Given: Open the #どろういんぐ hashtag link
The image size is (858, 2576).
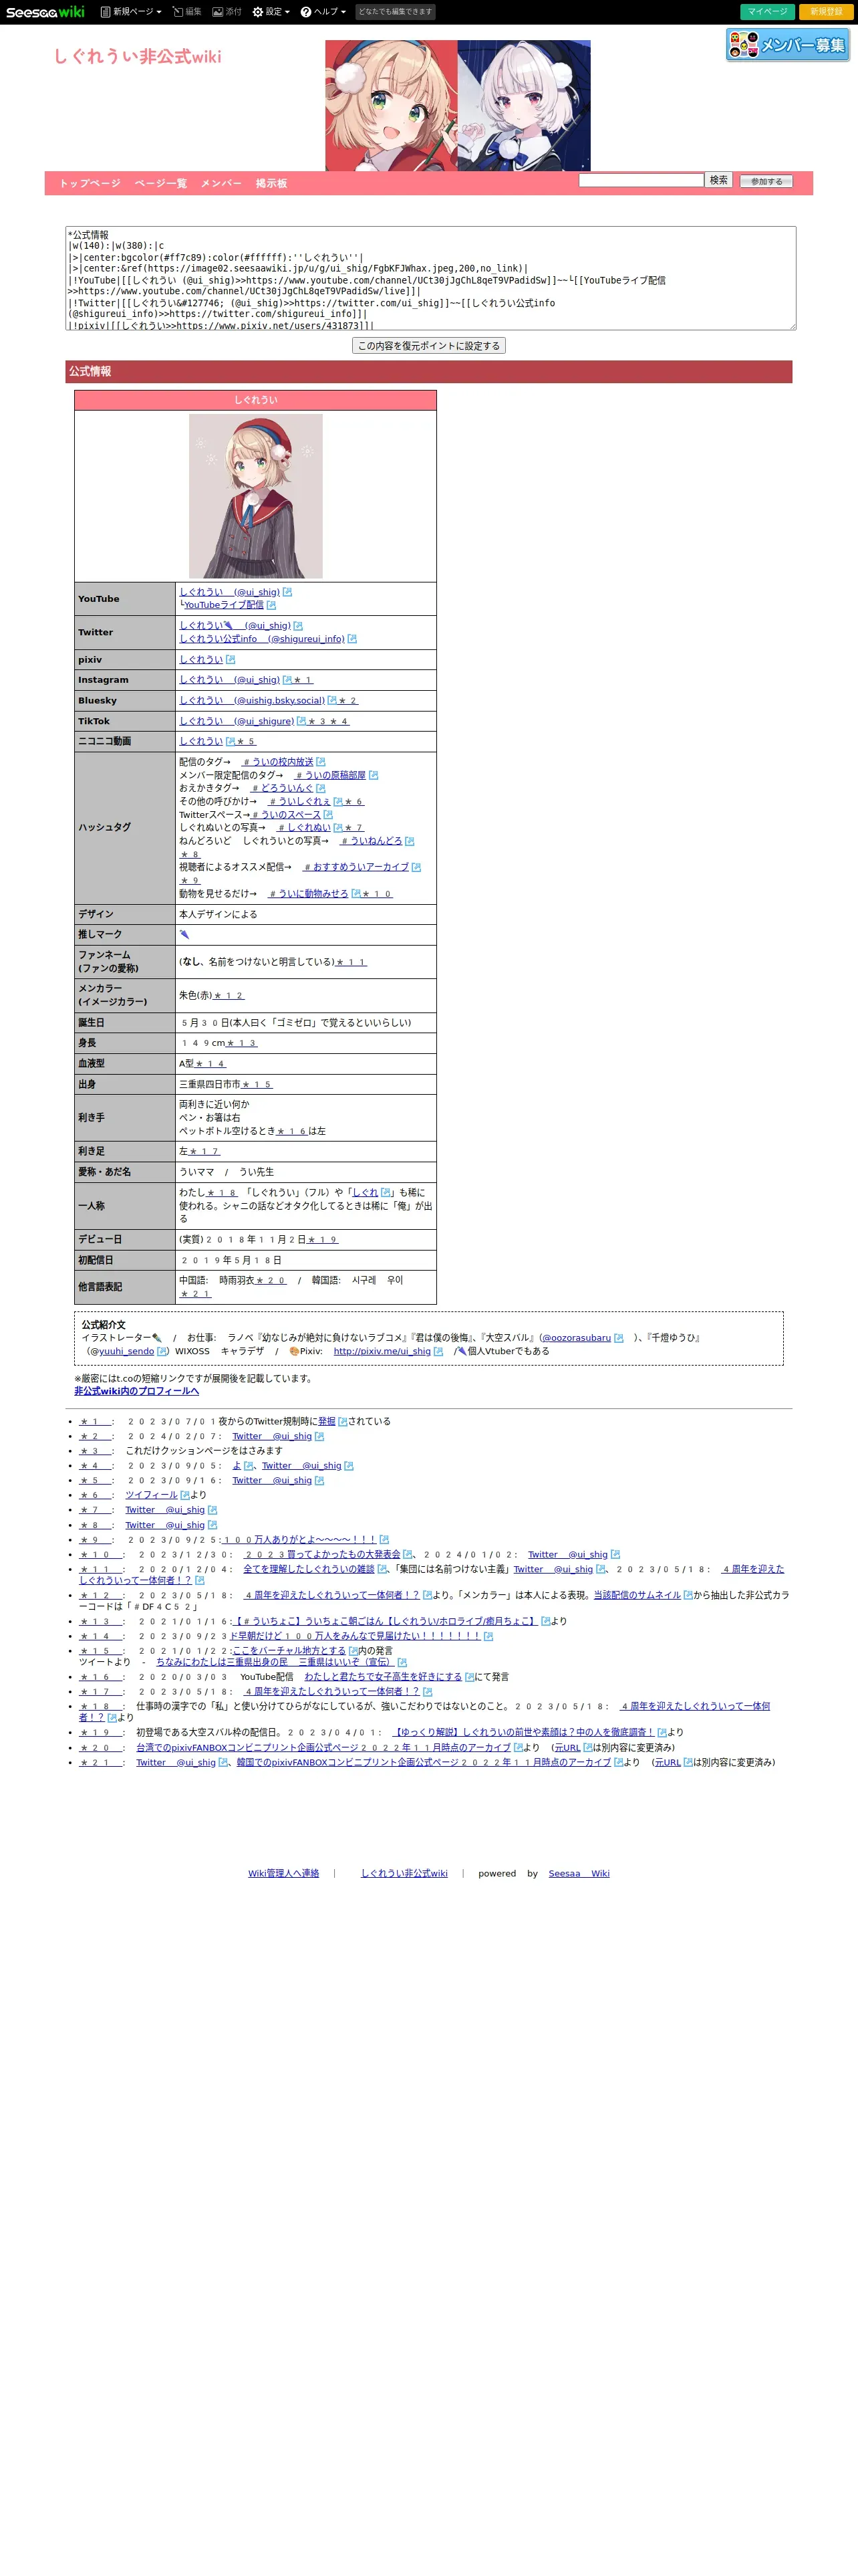Looking at the screenshot, I should coord(282,788).
